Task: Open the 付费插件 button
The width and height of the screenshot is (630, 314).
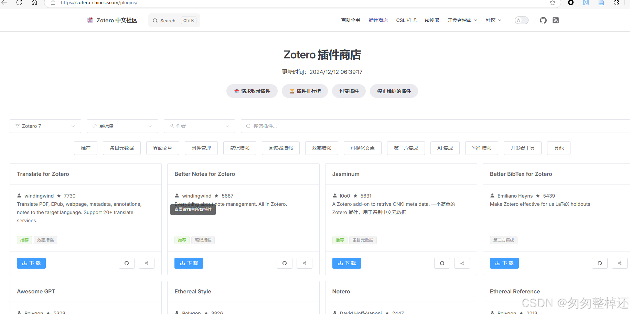Action: click(x=349, y=91)
